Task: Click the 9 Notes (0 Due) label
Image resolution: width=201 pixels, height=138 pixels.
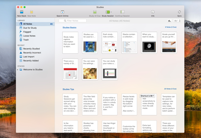Action: (171, 27)
